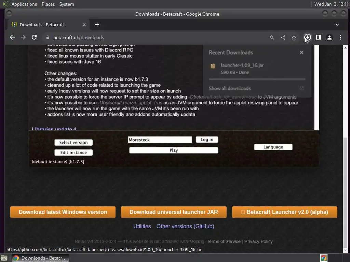
Task: Click the Downloads - Betacr... taskbar window button
Action: [40, 258]
